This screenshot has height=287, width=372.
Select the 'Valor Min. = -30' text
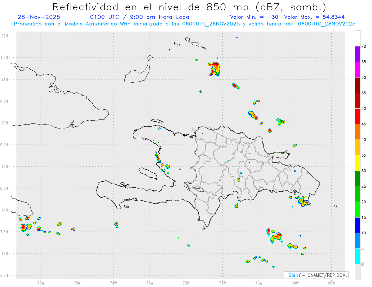254,17
